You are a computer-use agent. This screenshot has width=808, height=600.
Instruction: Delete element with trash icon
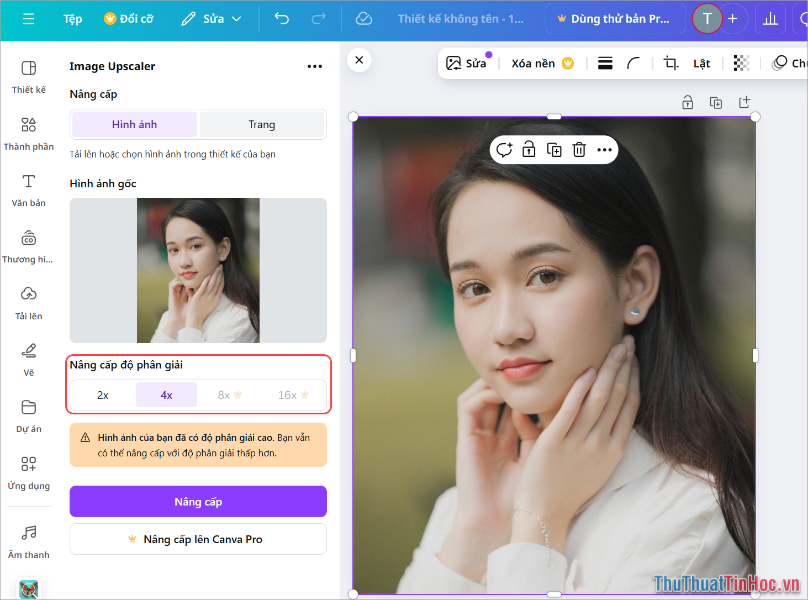coord(579,150)
